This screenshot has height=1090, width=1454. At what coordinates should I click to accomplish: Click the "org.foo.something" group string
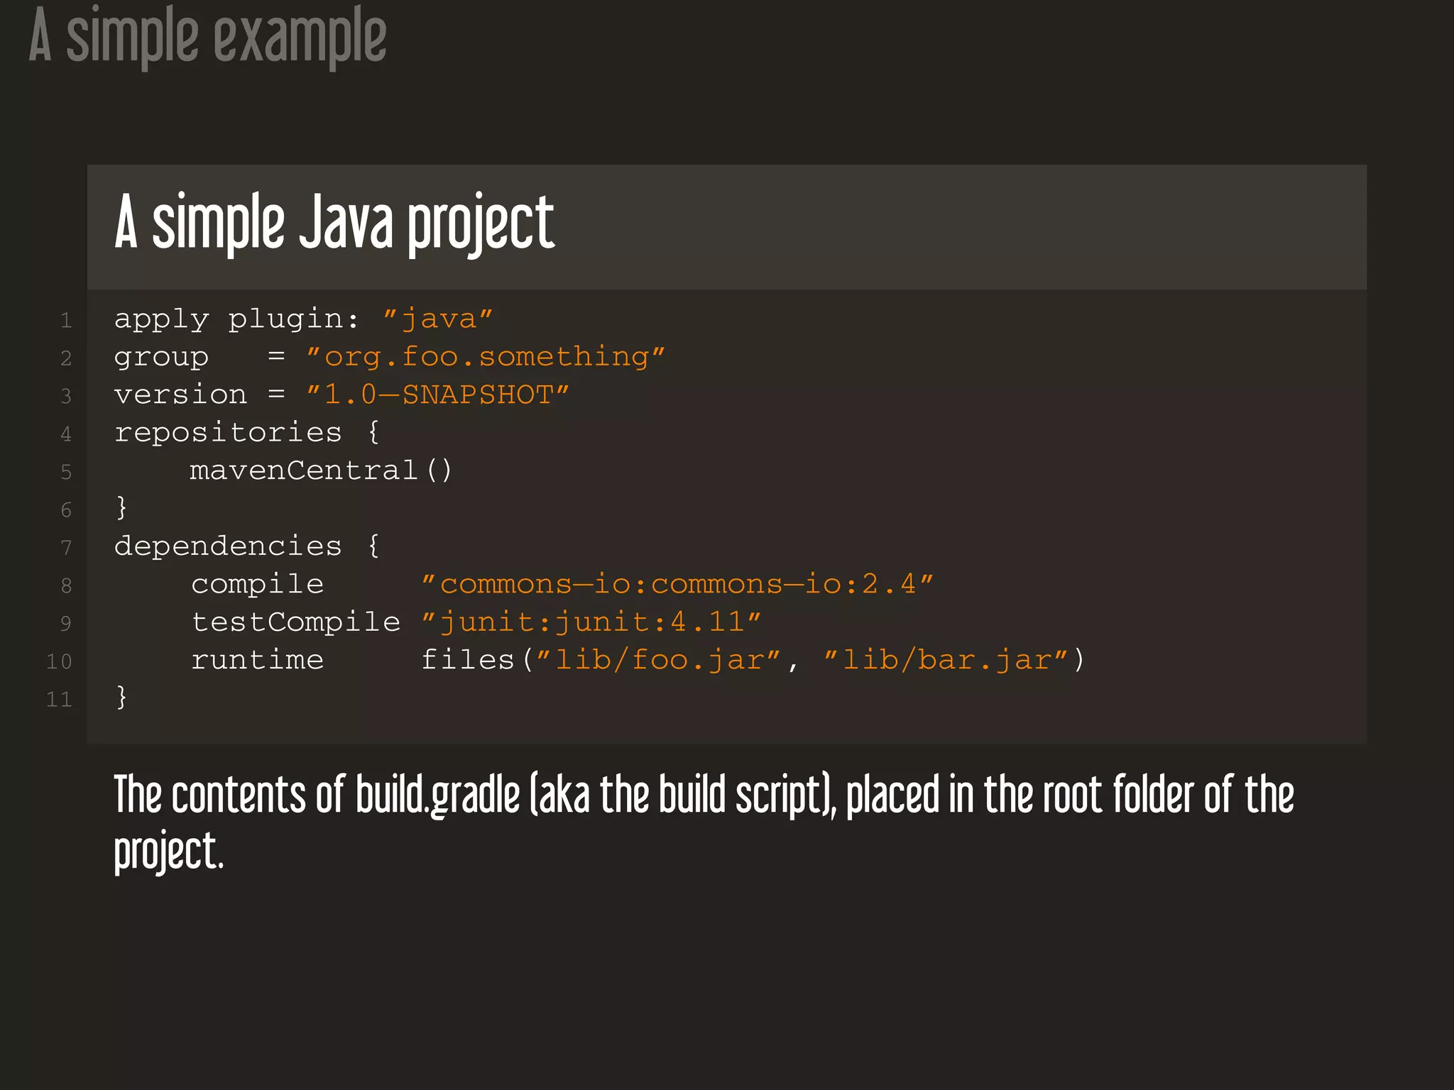pyautogui.click(x=485, y=357)
